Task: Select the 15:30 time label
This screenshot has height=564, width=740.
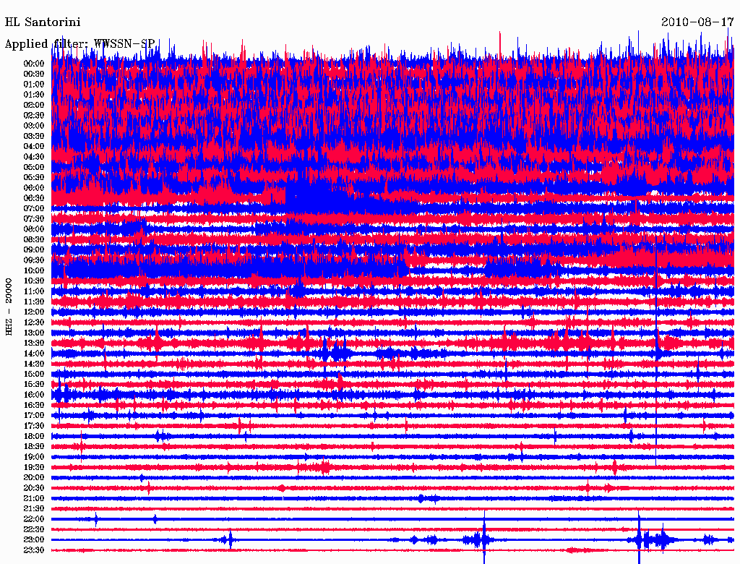Action: (x=34, y=385)
